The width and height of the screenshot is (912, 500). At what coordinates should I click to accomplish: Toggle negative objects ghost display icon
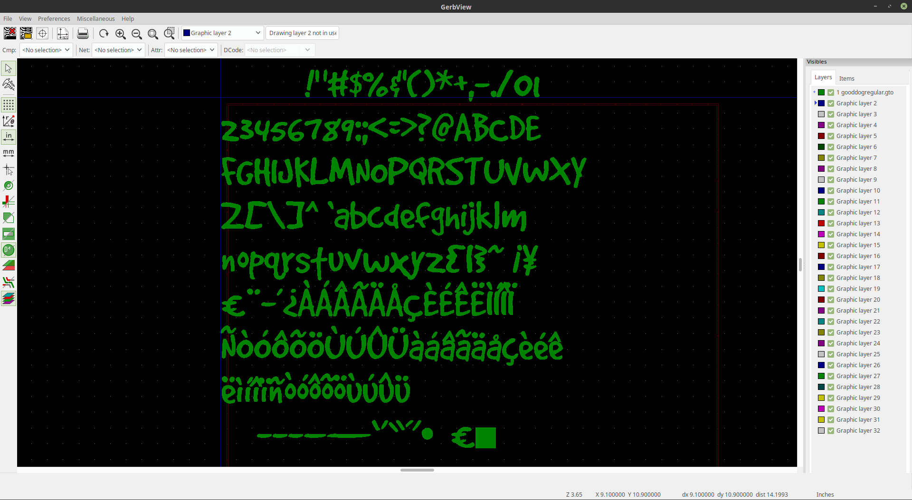(x=9, y=234)
